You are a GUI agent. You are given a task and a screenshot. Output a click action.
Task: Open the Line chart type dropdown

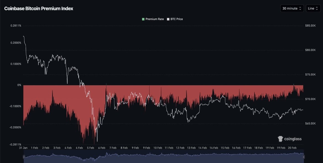tap(313, 8)
